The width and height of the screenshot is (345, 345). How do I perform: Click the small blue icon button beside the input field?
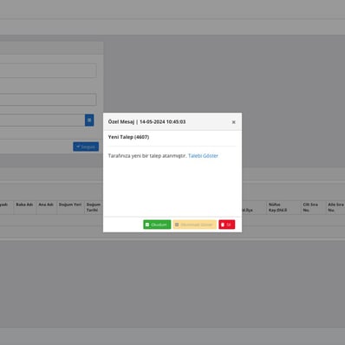89,120
